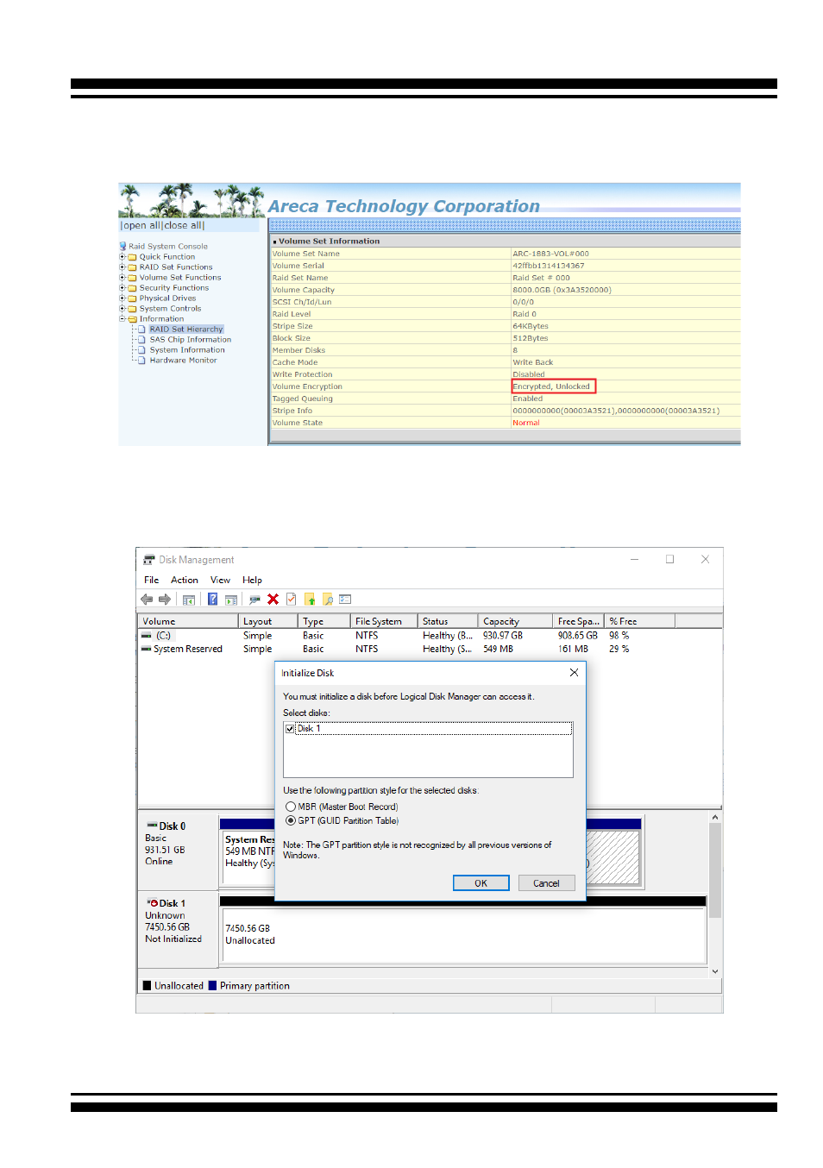
Task: Toggle Show/Hide Action Pane toolbar icon
Action: [x=231, y=600]
